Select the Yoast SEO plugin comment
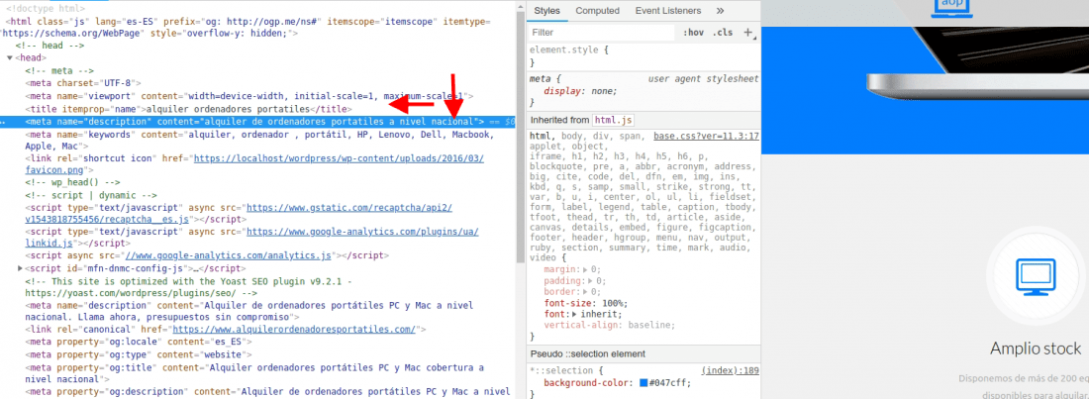The width and height of the screenshot is (1089, 399). [190, 287]
